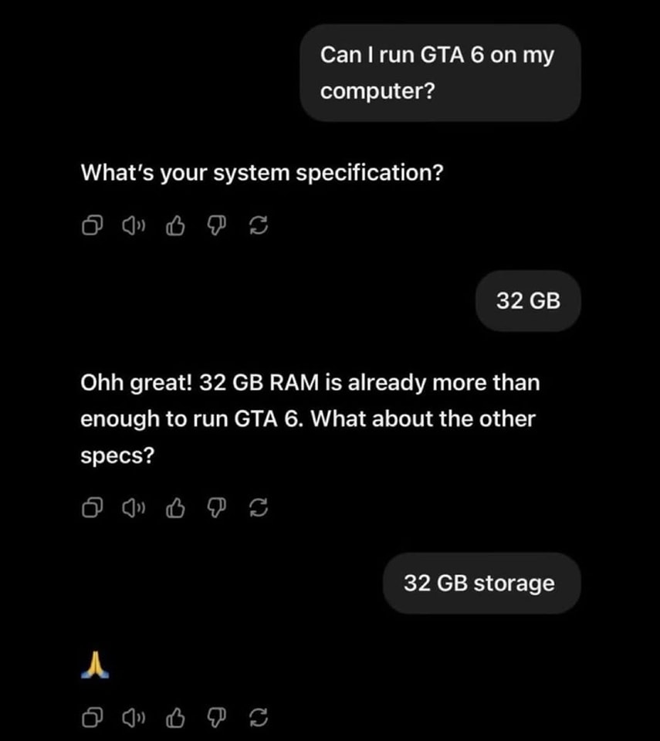Dislike the system specification response
This screenshot has width=660, height=741.
[x=218, y=226]
